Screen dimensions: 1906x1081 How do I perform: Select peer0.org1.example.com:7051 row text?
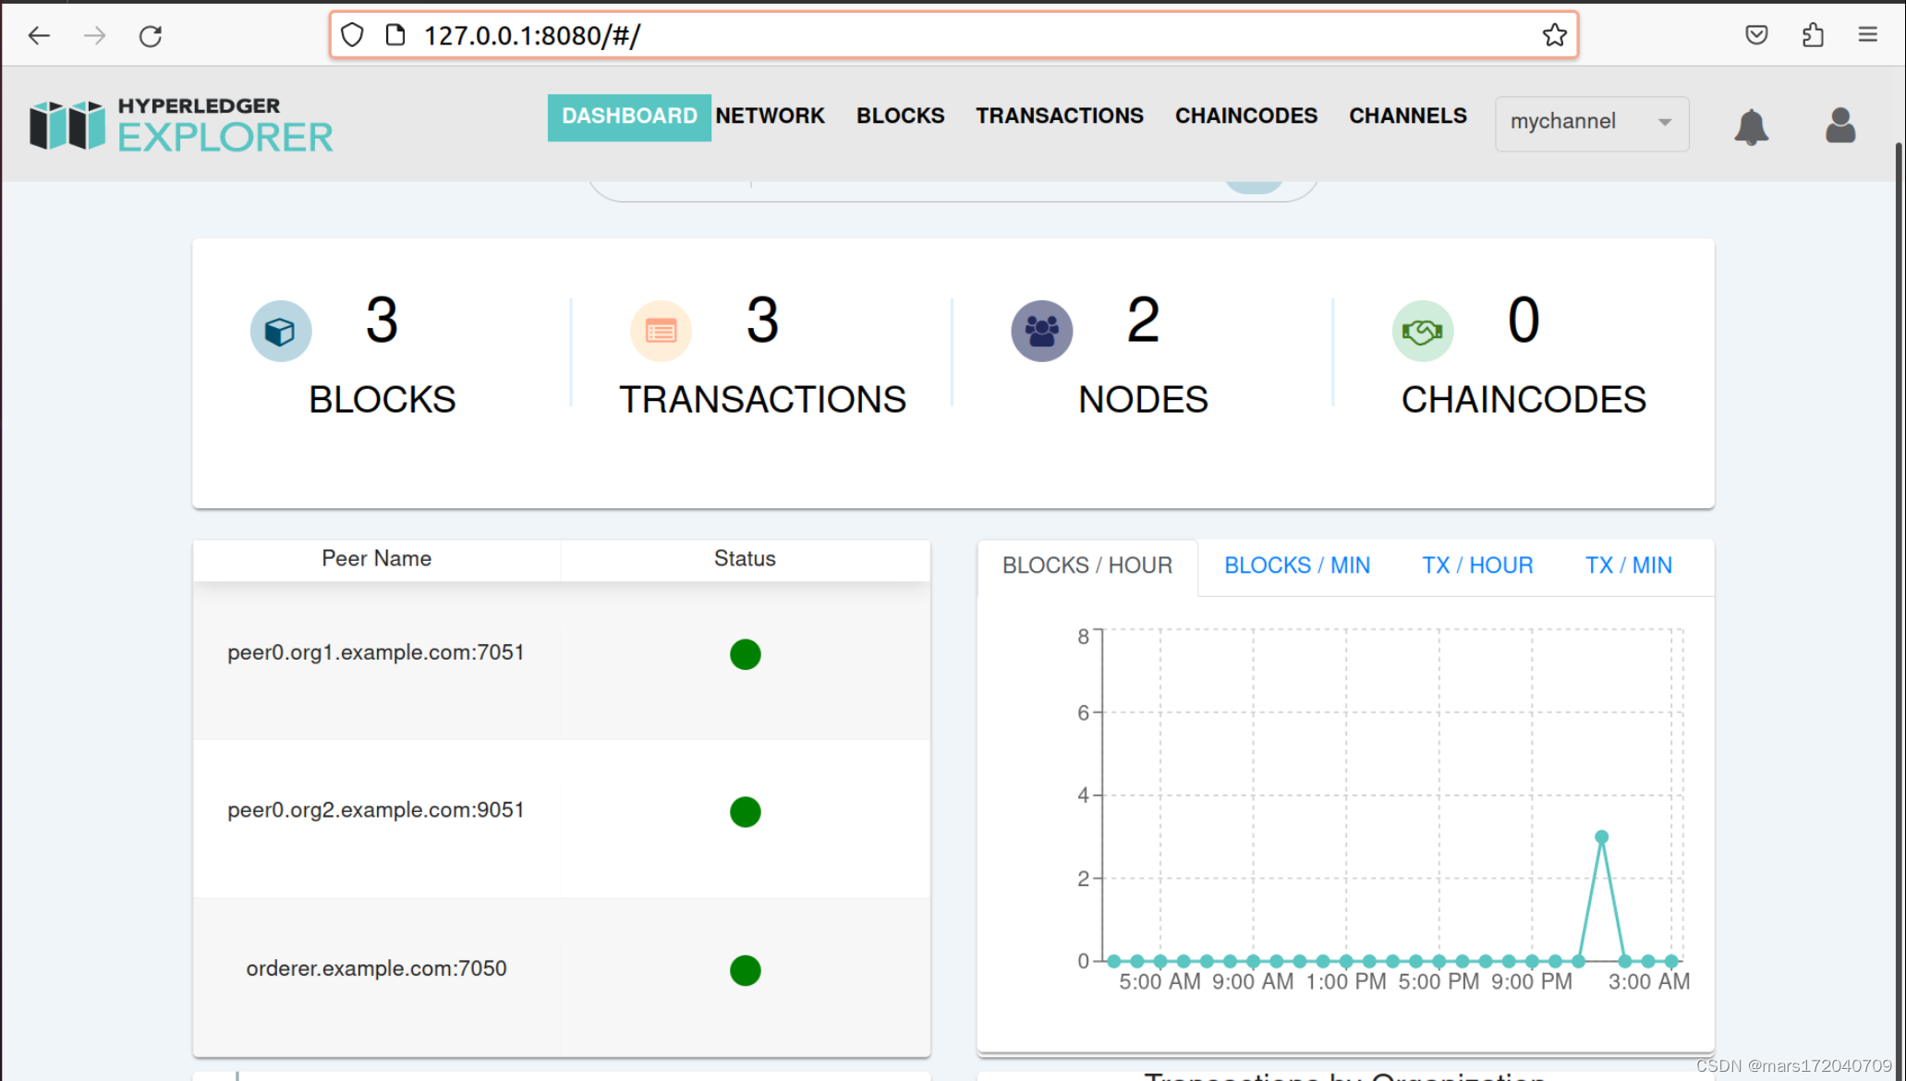click(x=375, y=652)
